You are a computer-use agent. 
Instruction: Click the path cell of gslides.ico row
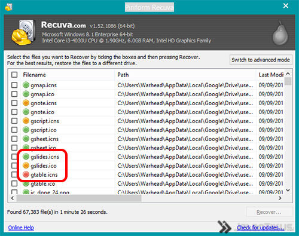[185, 166]
